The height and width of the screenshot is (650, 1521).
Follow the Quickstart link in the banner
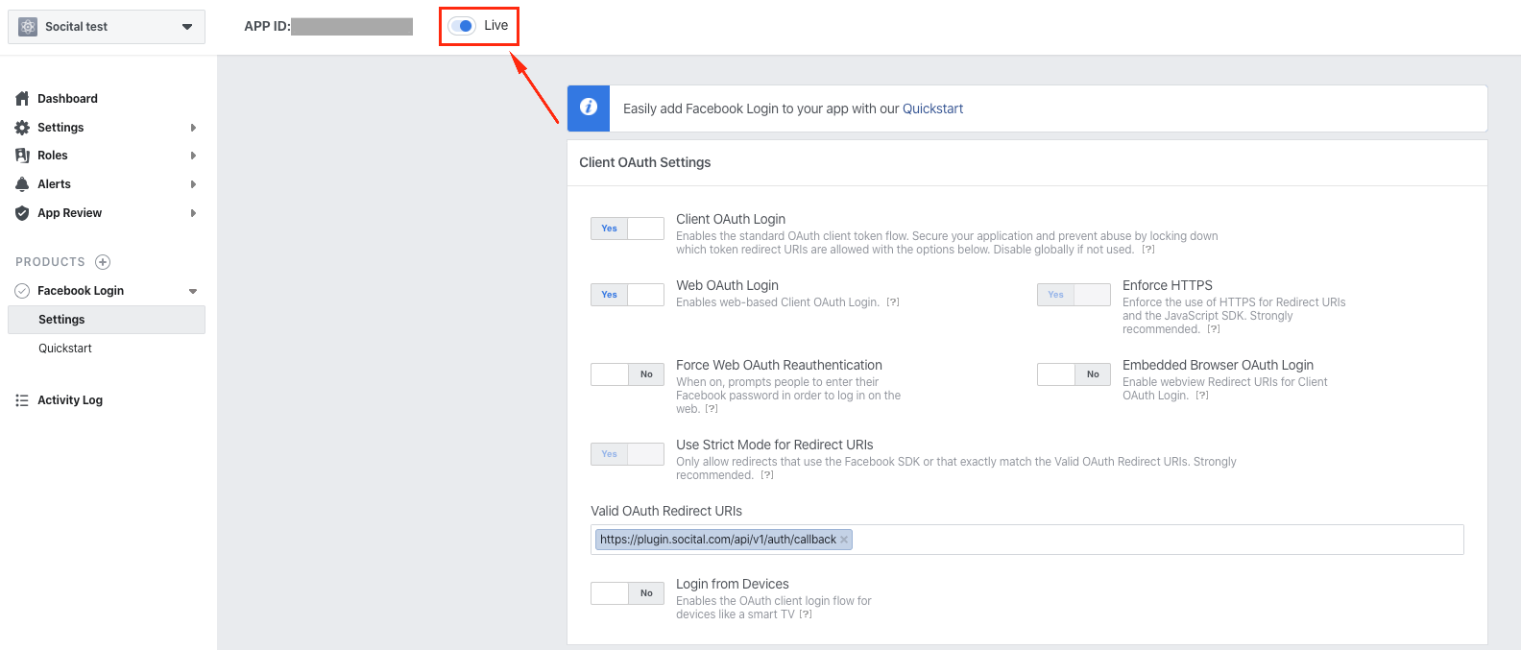(x=932, y=108)
